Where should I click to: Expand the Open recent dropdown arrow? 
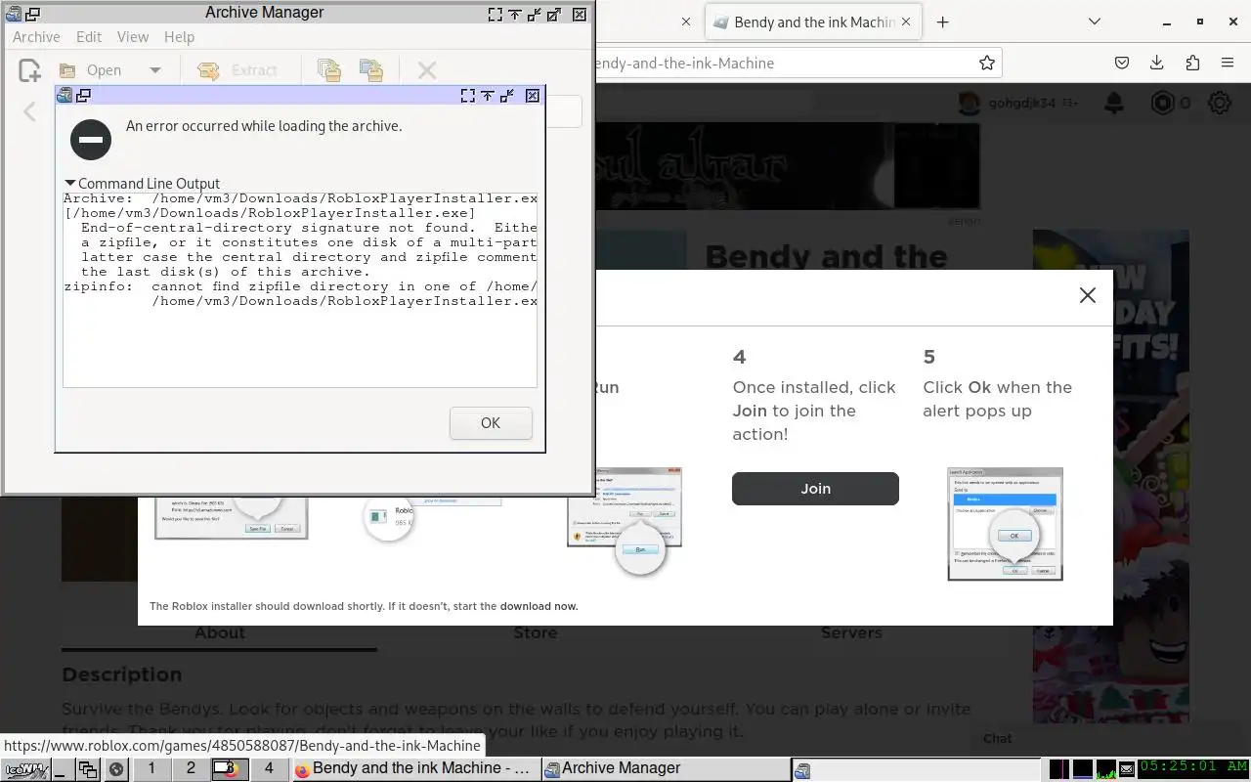point(154,70)
